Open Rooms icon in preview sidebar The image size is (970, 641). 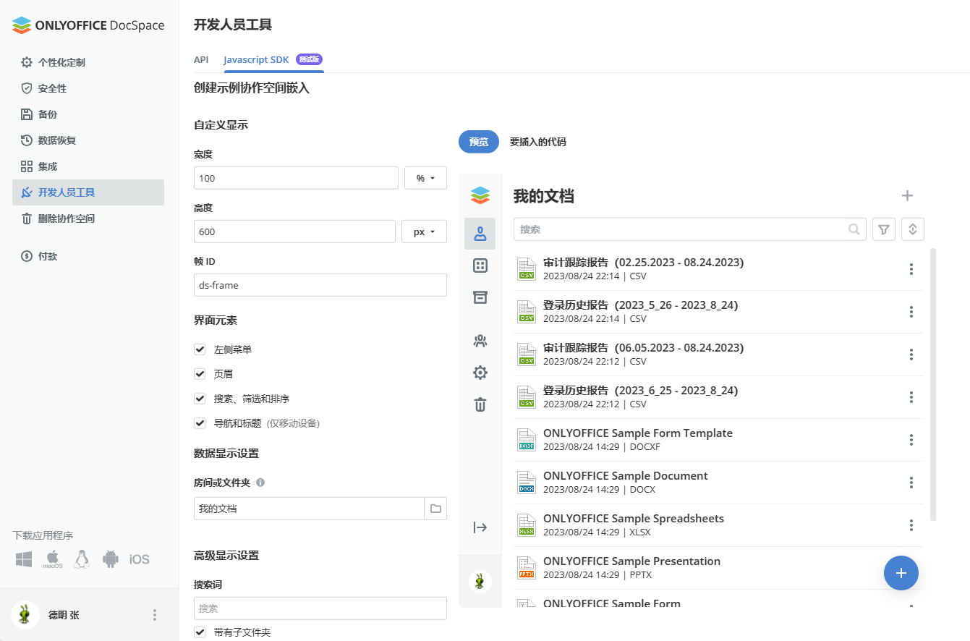[480, 266]
